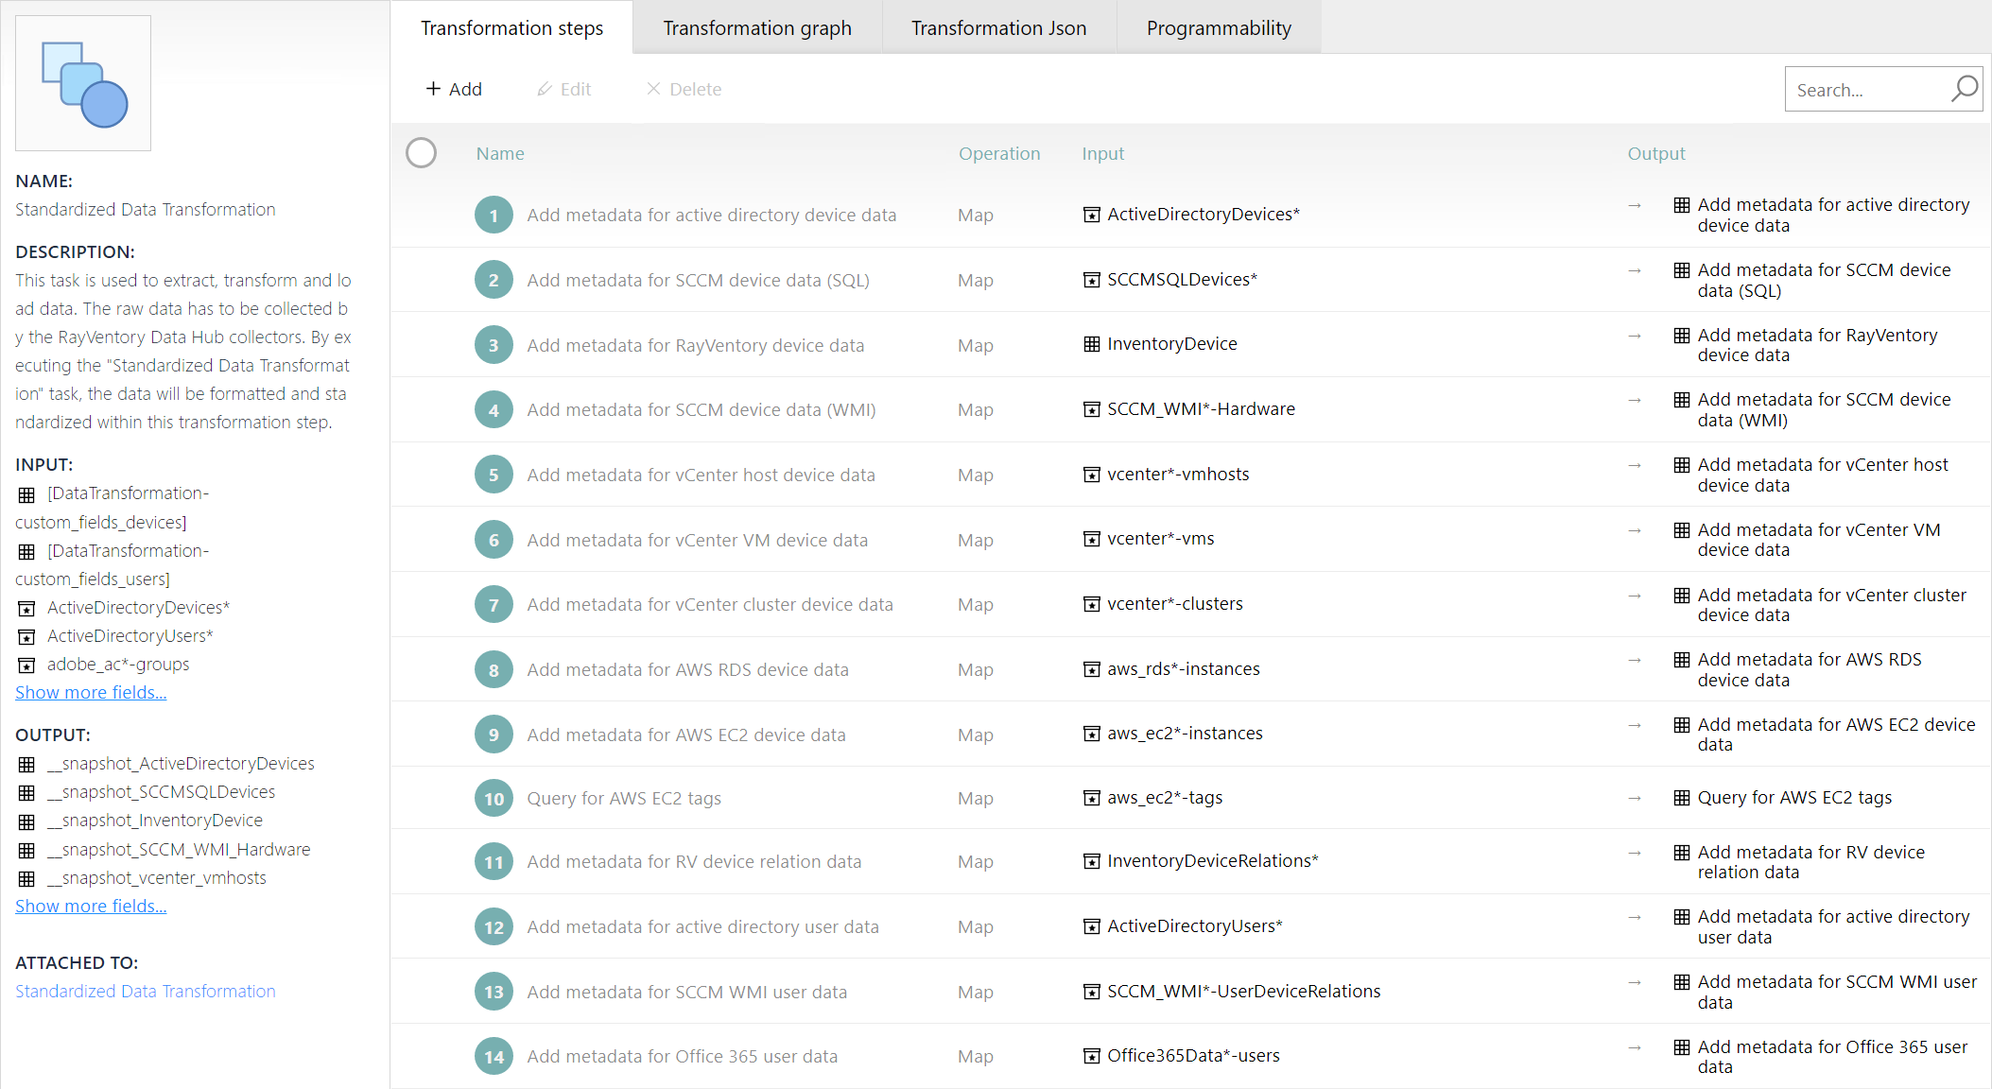Image resolution: width=1992 pixels, height=1089 pixels.
Task: Sort by the Operation column header
Action: (998, 153)
